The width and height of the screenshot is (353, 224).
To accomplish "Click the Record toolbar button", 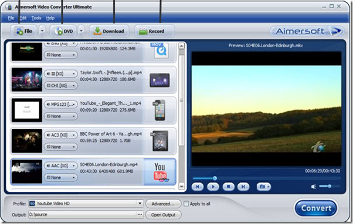I will tap(154, 31).
